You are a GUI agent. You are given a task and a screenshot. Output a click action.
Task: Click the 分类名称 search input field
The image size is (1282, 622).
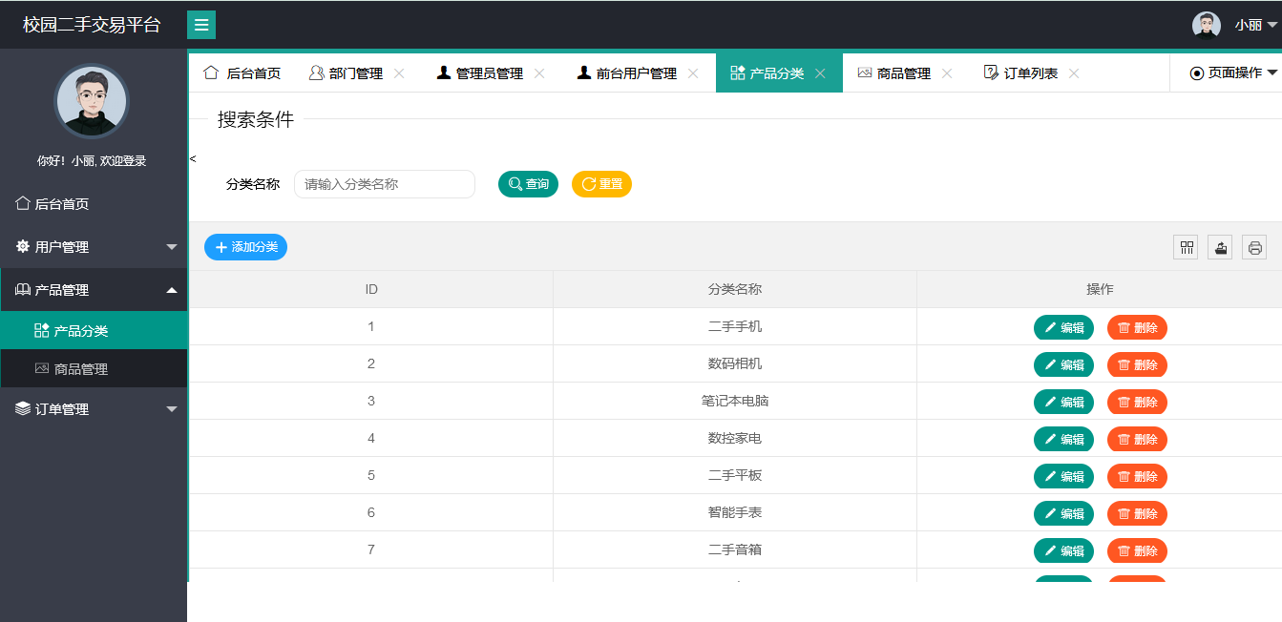click(385, 184)
